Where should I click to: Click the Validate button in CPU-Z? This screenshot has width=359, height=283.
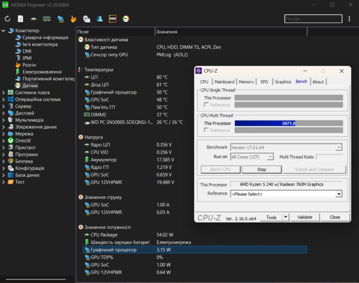(305, 217)
